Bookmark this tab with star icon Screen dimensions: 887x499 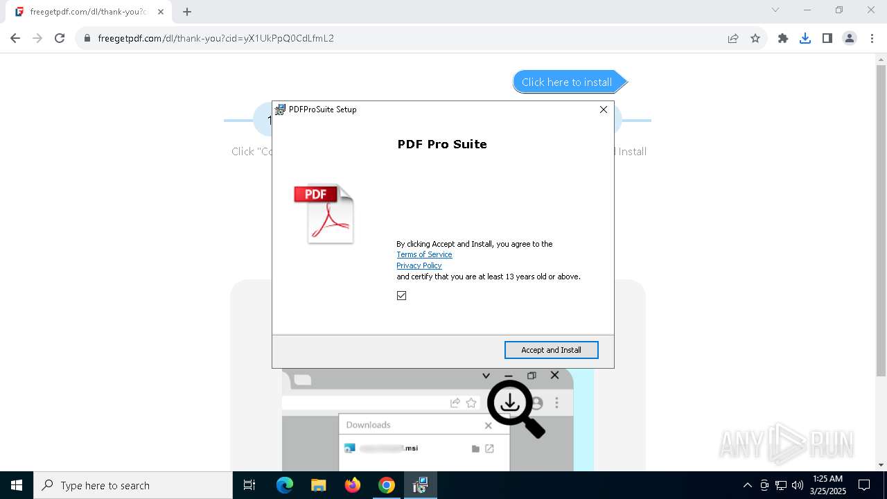point(755,38)
